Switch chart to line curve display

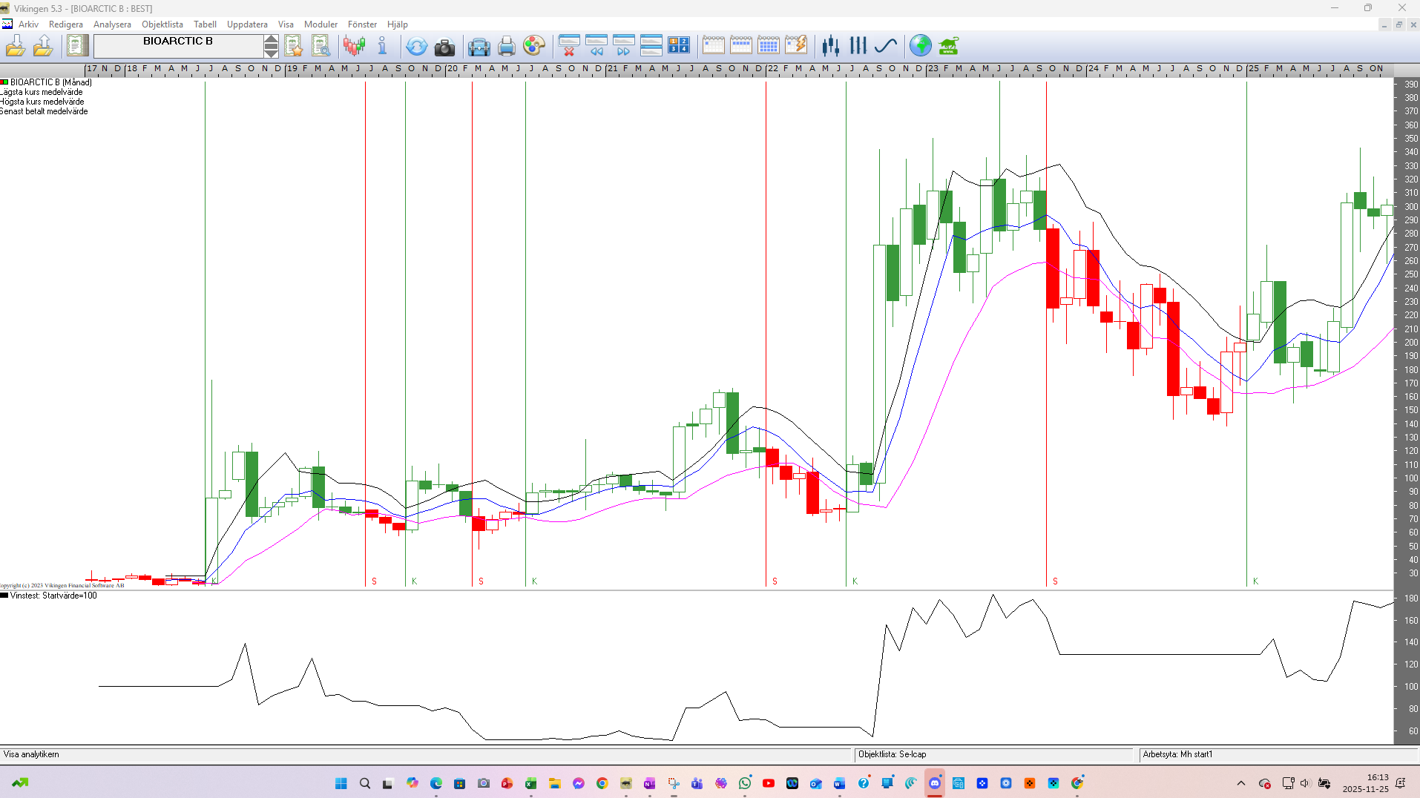(x=886, y=46)
